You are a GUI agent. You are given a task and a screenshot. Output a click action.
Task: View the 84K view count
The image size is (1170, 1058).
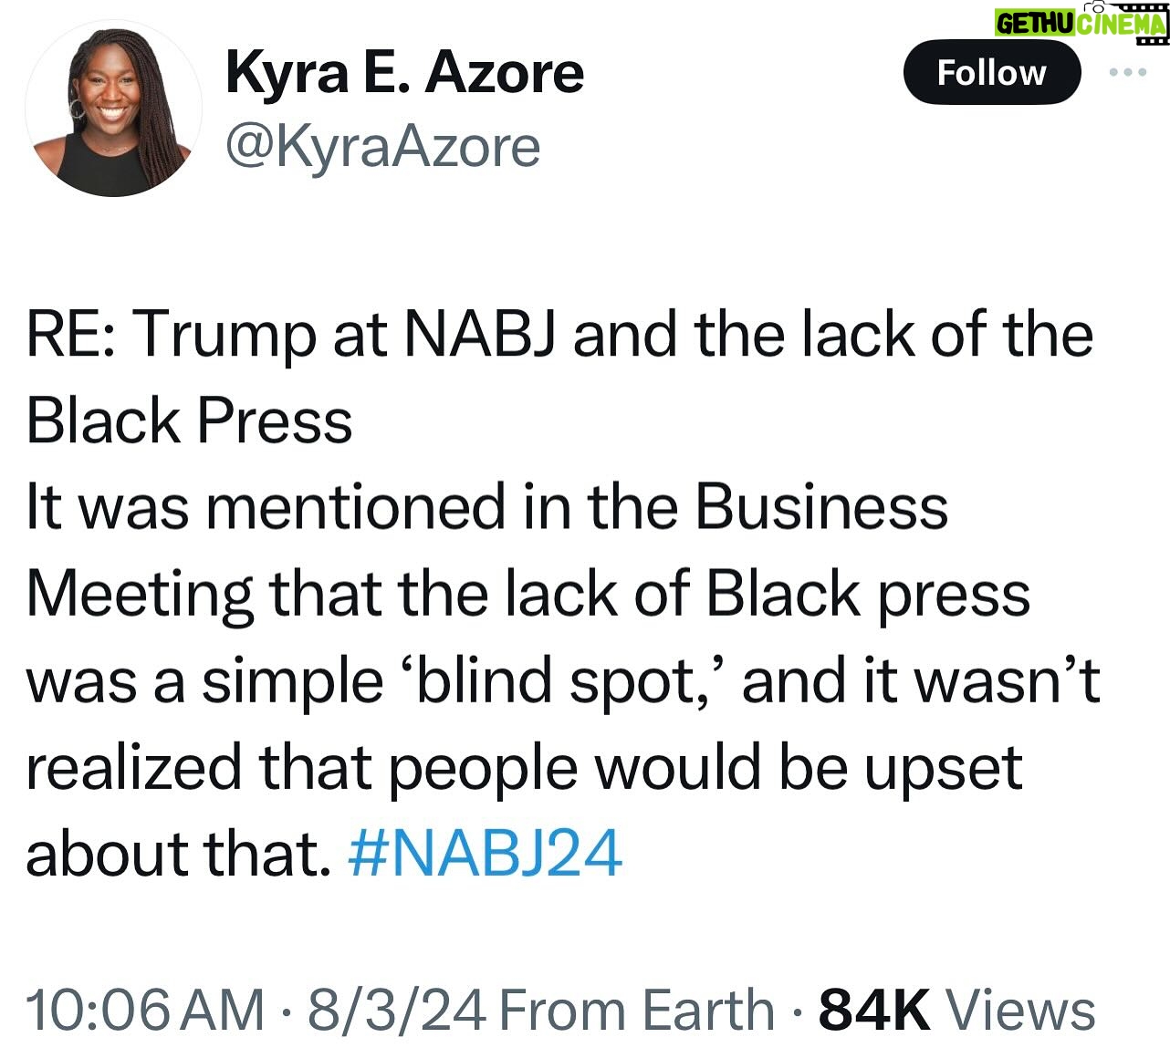(x=873, y=1011)
